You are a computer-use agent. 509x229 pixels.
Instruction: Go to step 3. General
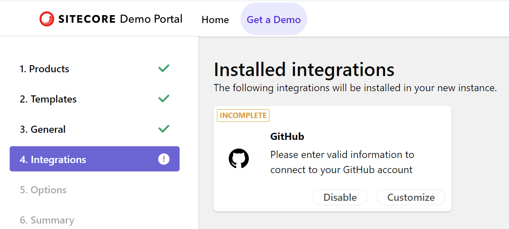43,129
